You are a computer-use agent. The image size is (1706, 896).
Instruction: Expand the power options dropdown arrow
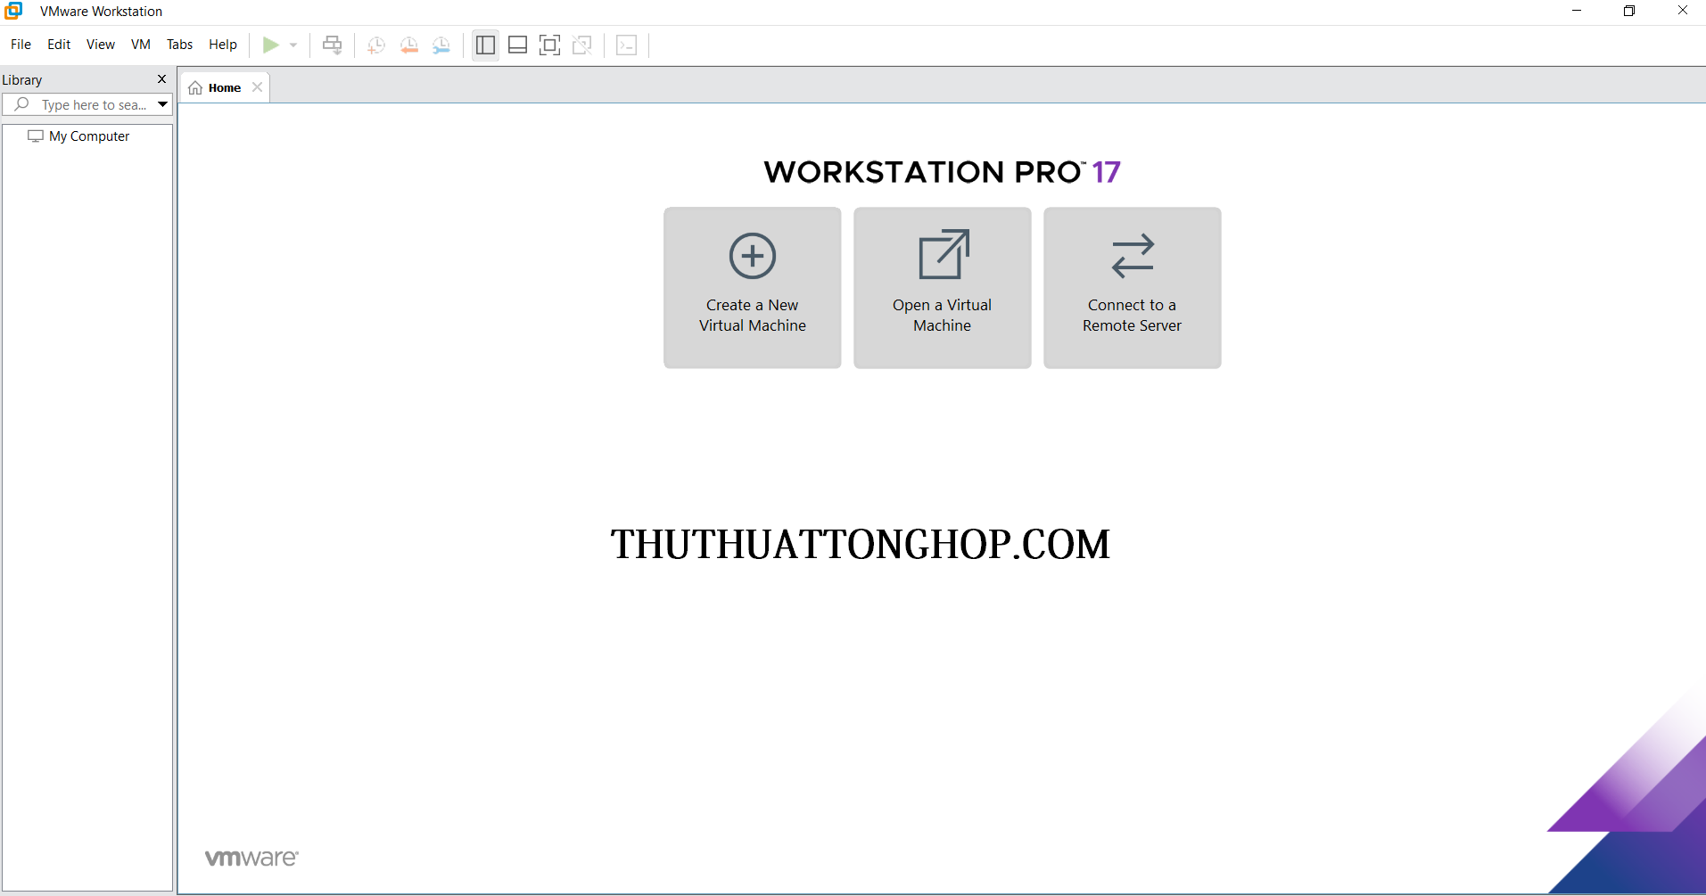[x=293, y=45]
